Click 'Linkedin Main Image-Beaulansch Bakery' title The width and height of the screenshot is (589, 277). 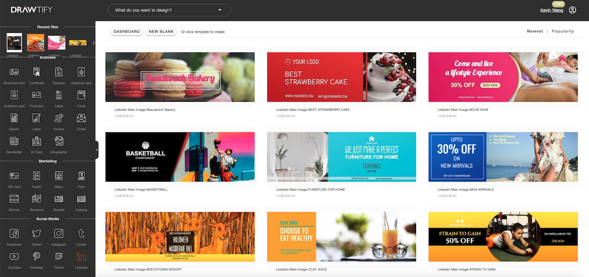(145, 110)
